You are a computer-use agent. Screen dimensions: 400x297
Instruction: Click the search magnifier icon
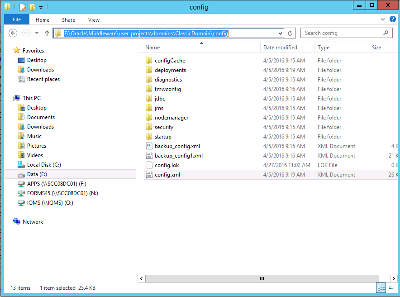pos(386,33)
